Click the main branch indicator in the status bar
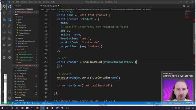 coord(15,103)
